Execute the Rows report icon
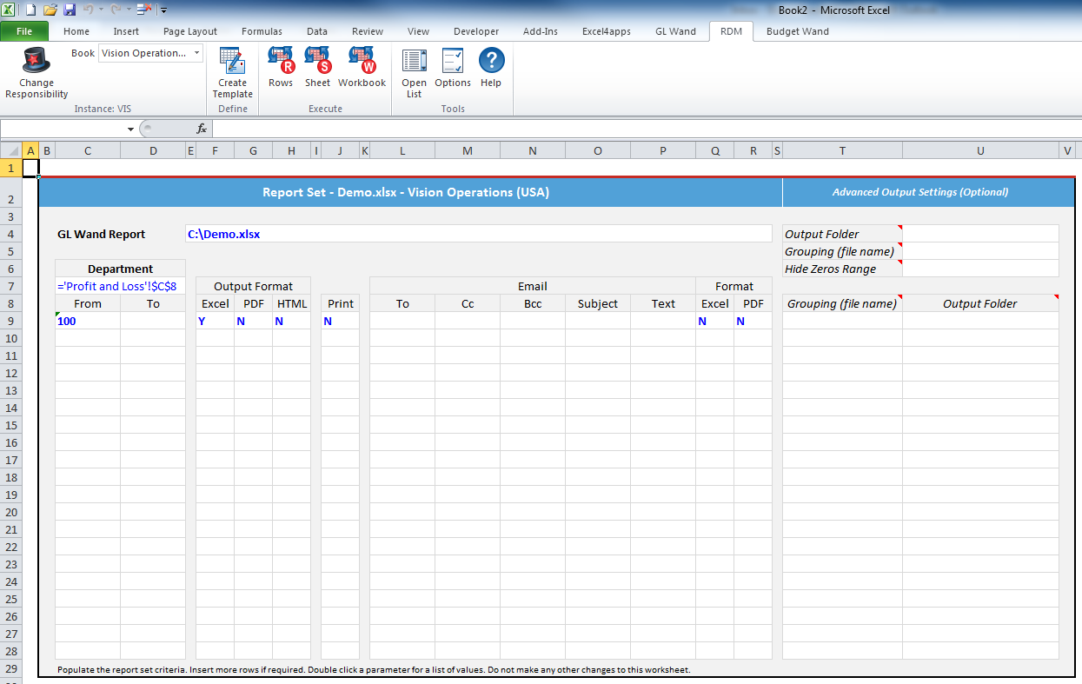 [x=281, y=60]
